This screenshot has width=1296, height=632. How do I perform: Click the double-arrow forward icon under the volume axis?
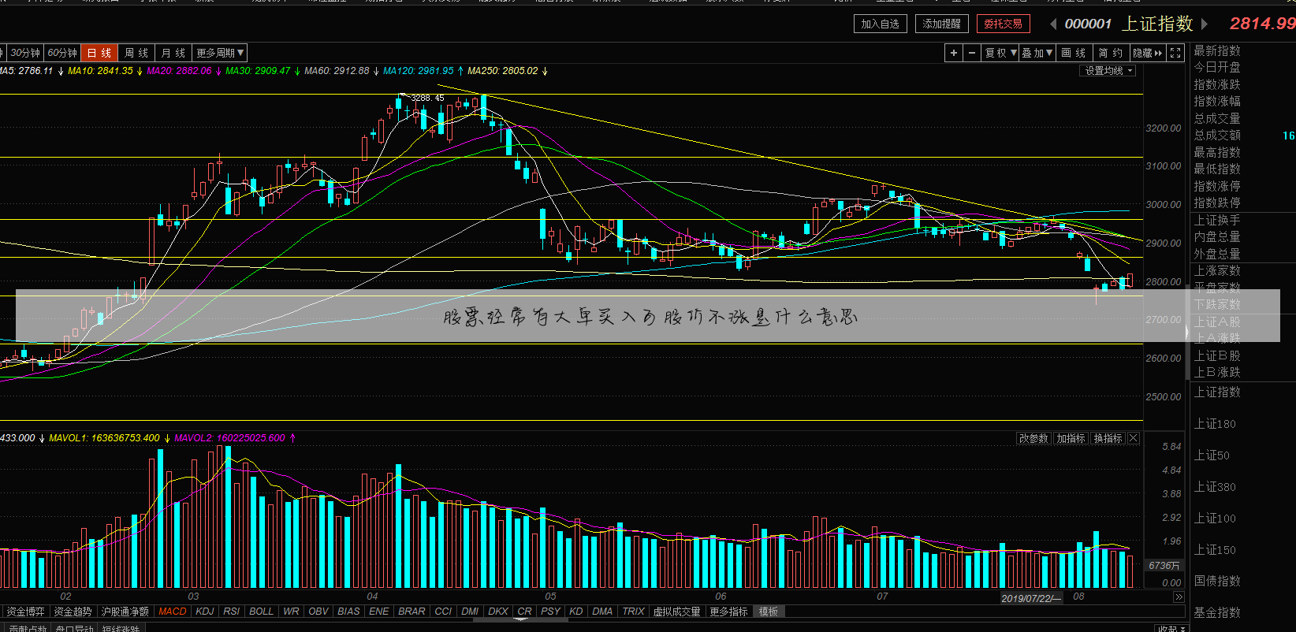(1179, 597)
